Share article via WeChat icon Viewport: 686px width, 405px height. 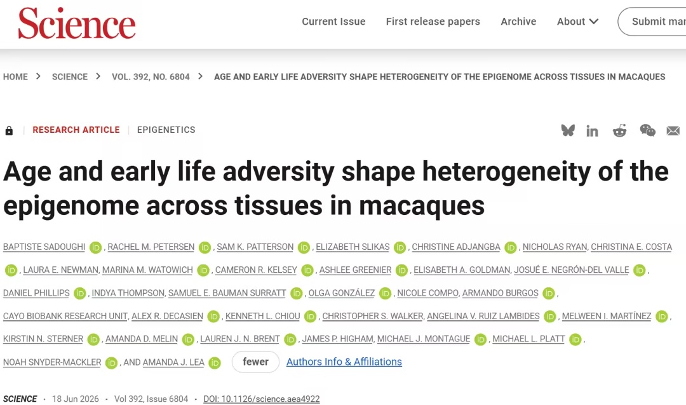click(x=647, y=130)
